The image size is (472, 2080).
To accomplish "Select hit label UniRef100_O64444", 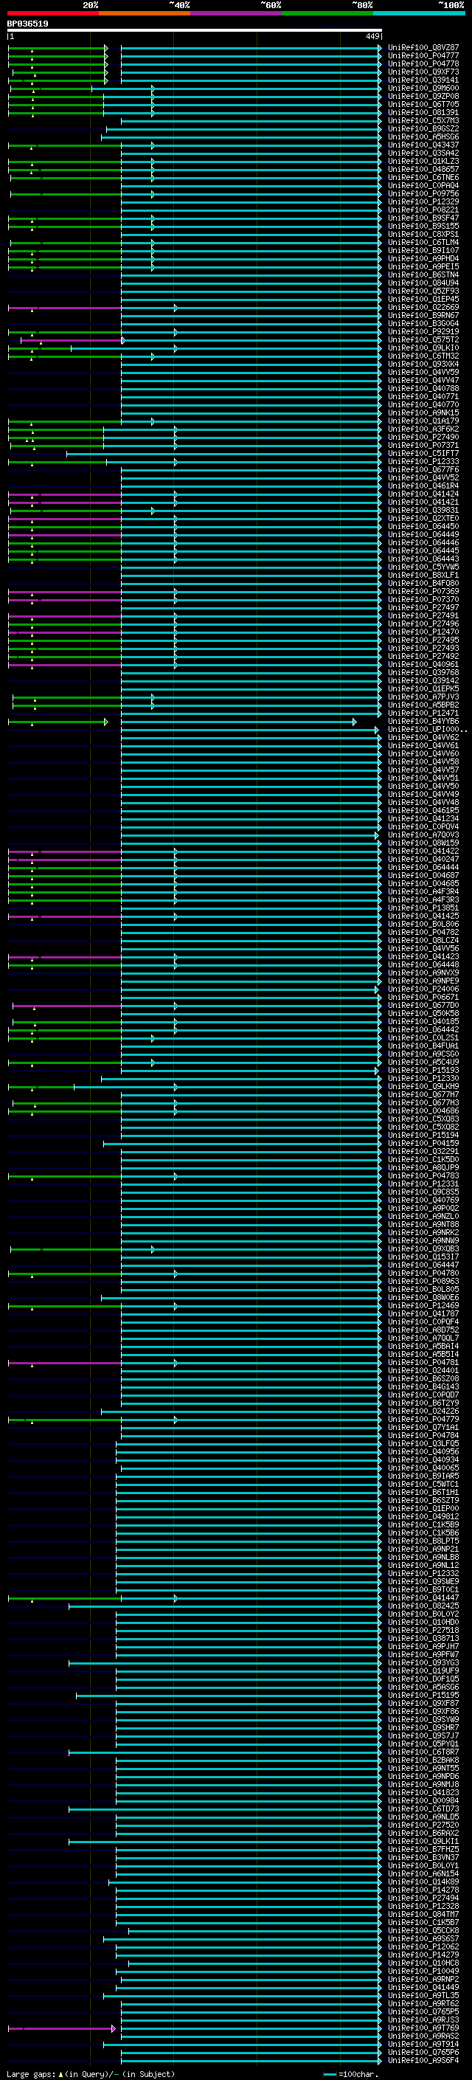I will pyautogui.click(x=423, y=868).
